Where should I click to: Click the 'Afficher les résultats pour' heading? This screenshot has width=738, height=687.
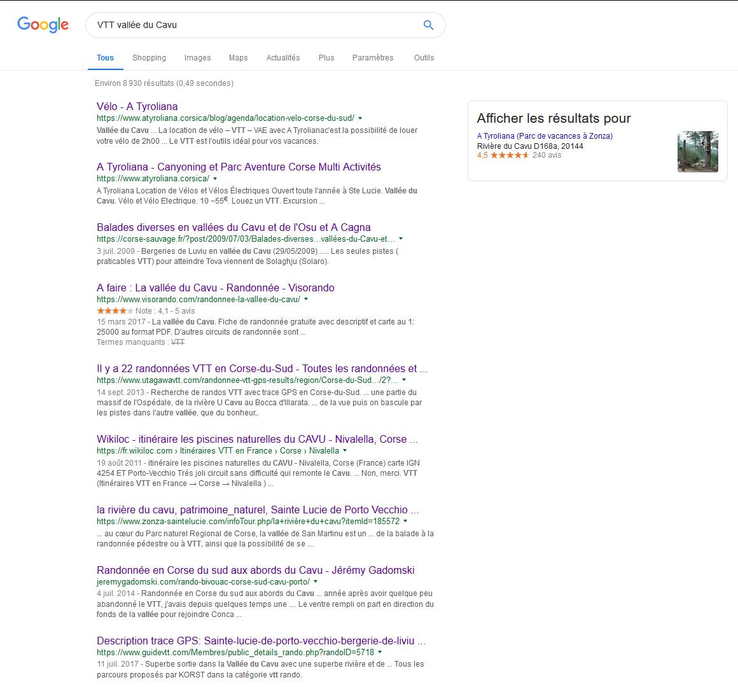(554, 118)
